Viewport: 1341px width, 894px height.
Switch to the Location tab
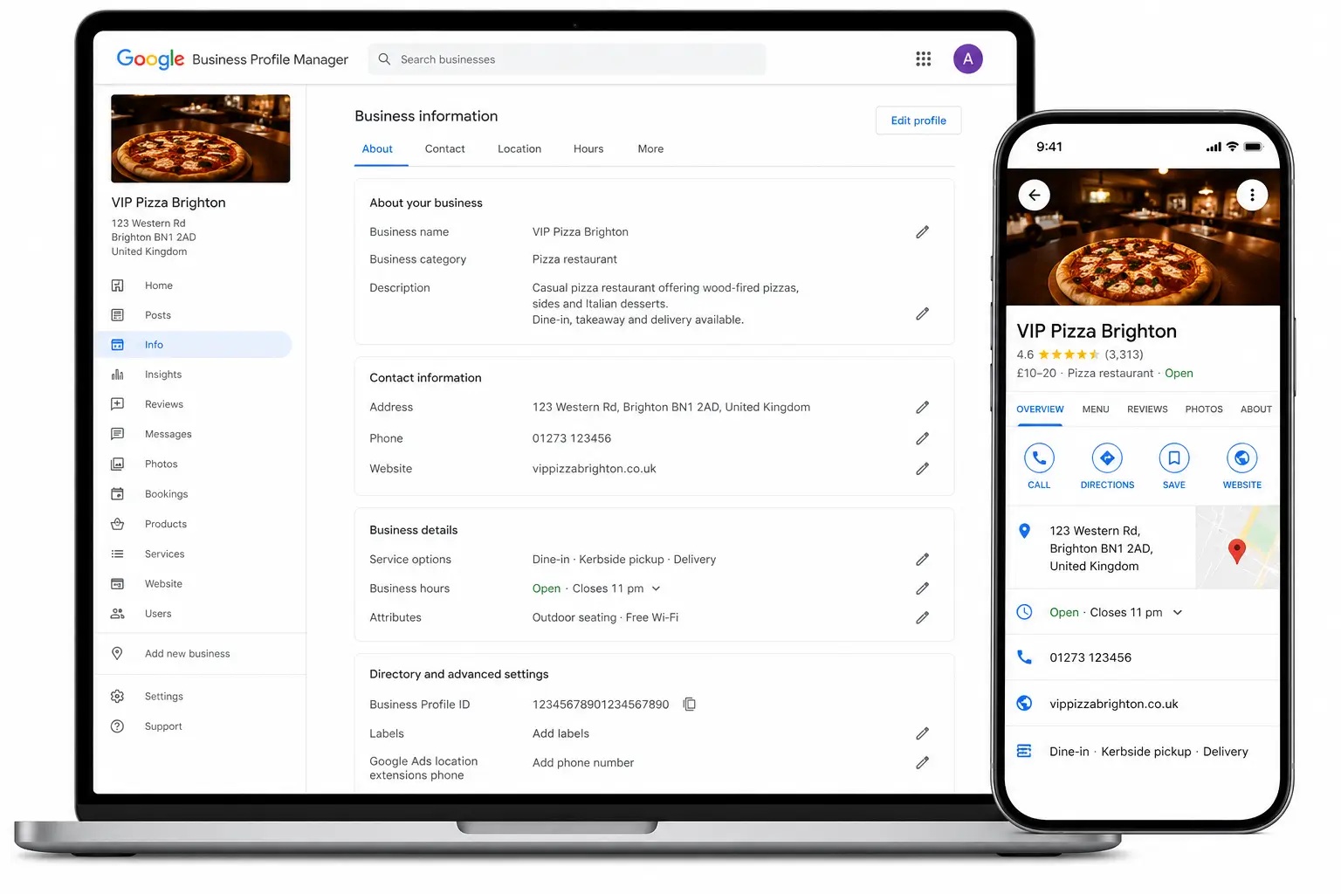pyautogui.click(x=519, y=149)
